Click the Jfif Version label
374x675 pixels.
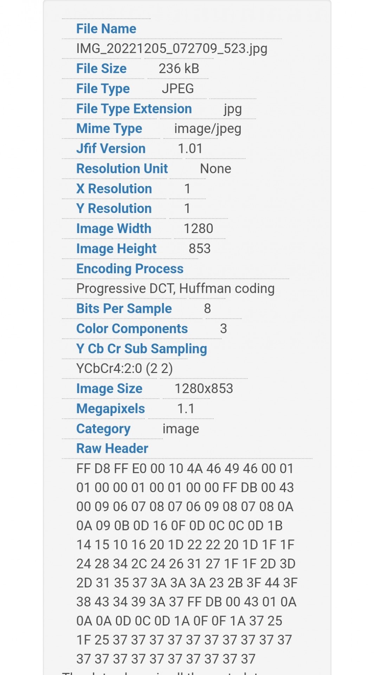pyautogui.click(x=111, y=149)
